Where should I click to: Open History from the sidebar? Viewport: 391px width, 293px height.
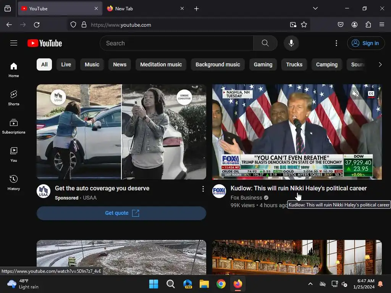(14, 183)
